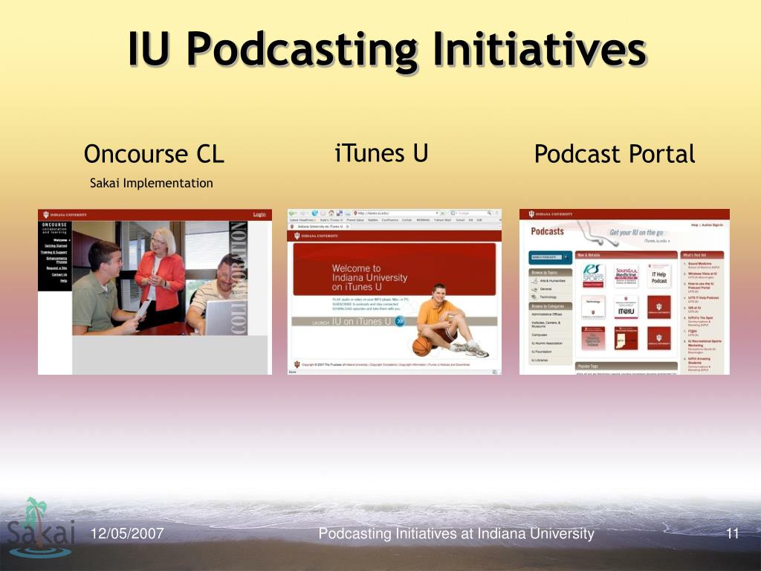Open Contact Us in Oncourse sidebar

59,275
